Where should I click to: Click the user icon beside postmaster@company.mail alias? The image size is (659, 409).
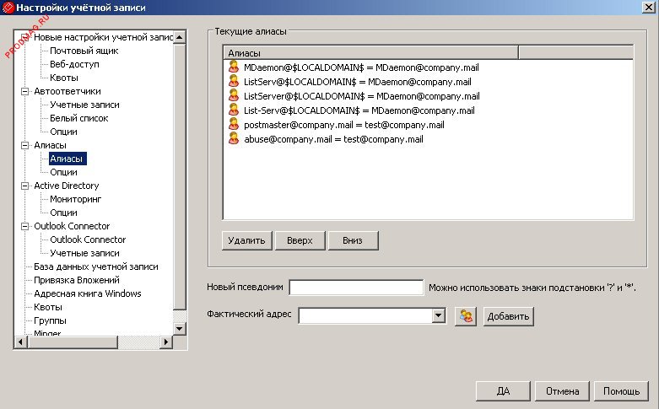point(234,125)
